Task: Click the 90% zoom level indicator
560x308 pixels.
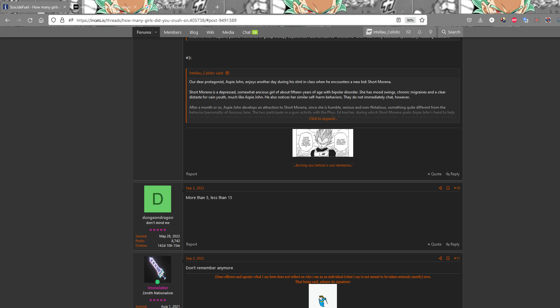Action: [410, 20]
